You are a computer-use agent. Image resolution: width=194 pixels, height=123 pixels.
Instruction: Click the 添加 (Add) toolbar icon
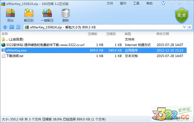point(10,13)
